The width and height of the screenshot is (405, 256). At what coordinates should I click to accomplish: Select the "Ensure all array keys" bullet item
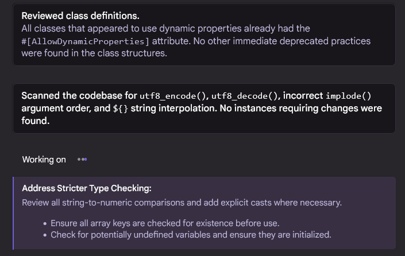coord(165,223)
